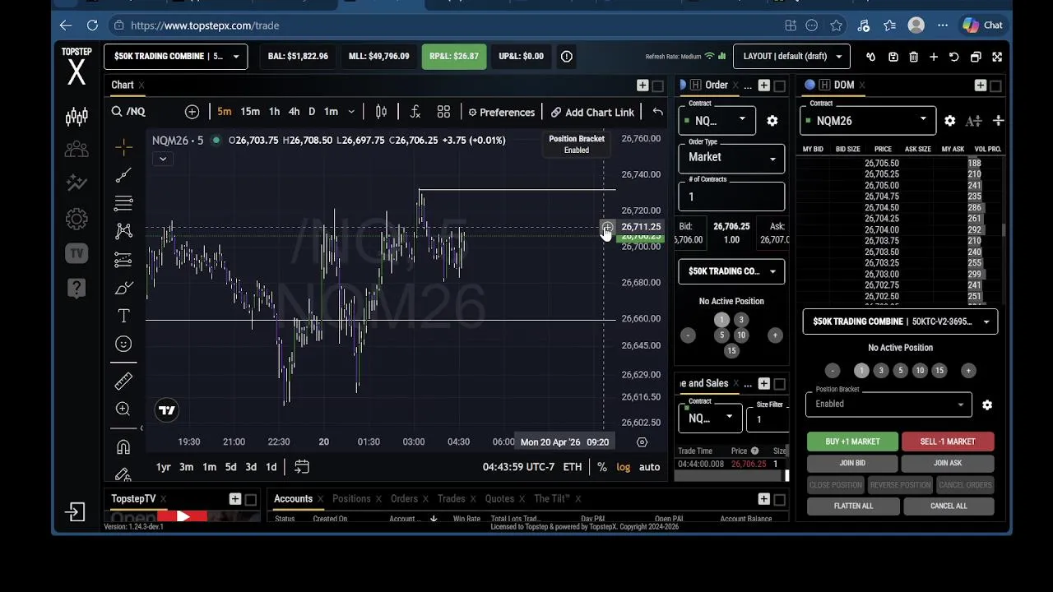
Task: Toggle the magnet snap mode
Action: point(123,447)
